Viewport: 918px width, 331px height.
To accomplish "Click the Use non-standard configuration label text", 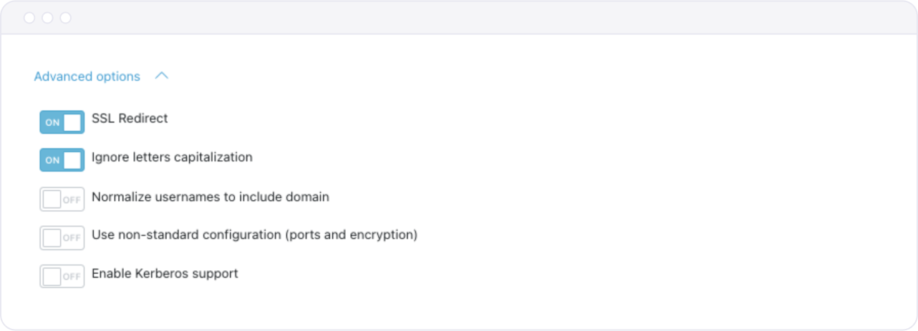I will [254, 234].
